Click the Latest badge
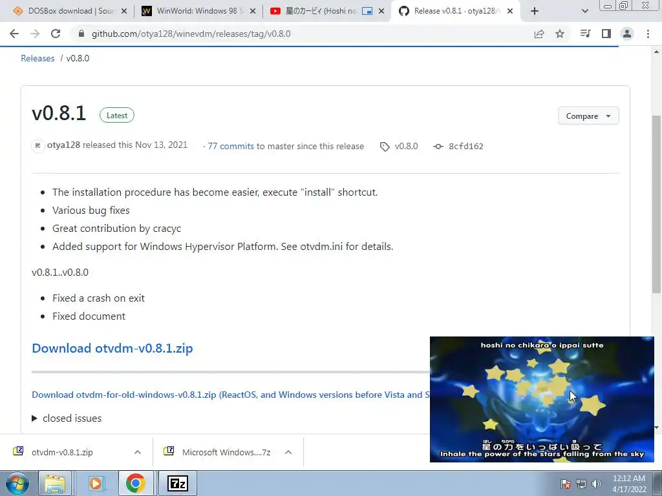662x496 pixels. pos(117,115)
